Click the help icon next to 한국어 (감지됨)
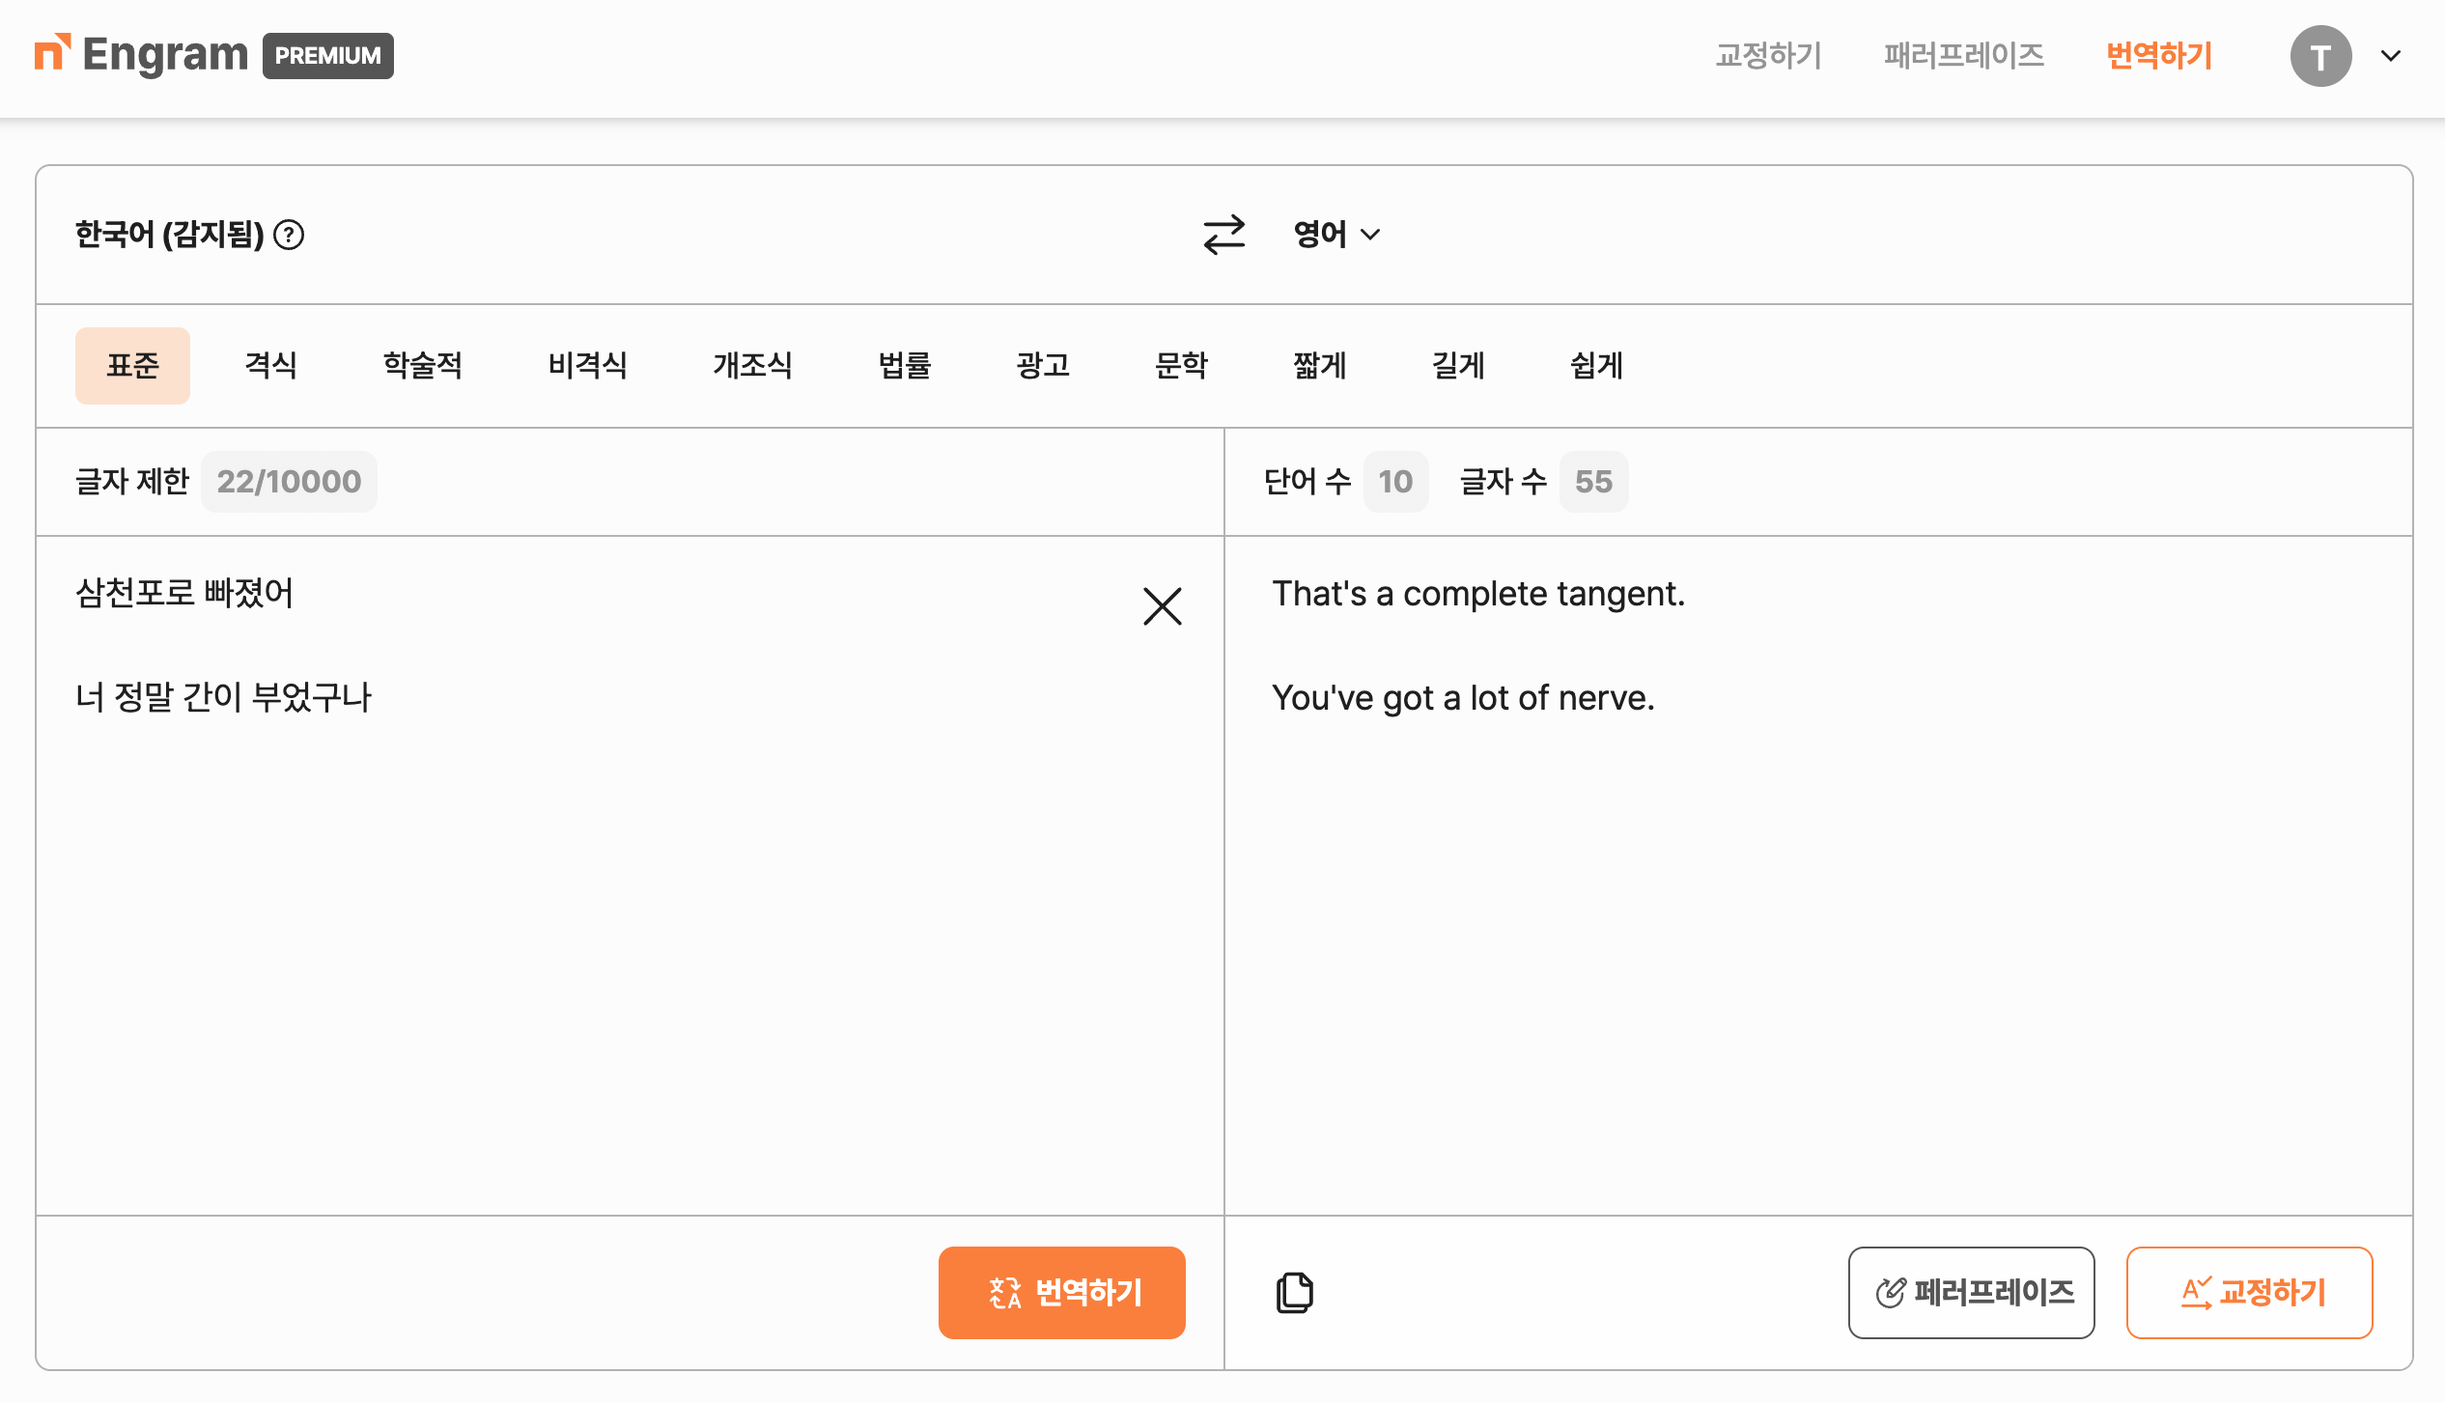This screenshot has height=1402, width=2445. click(x=289, y=235)
